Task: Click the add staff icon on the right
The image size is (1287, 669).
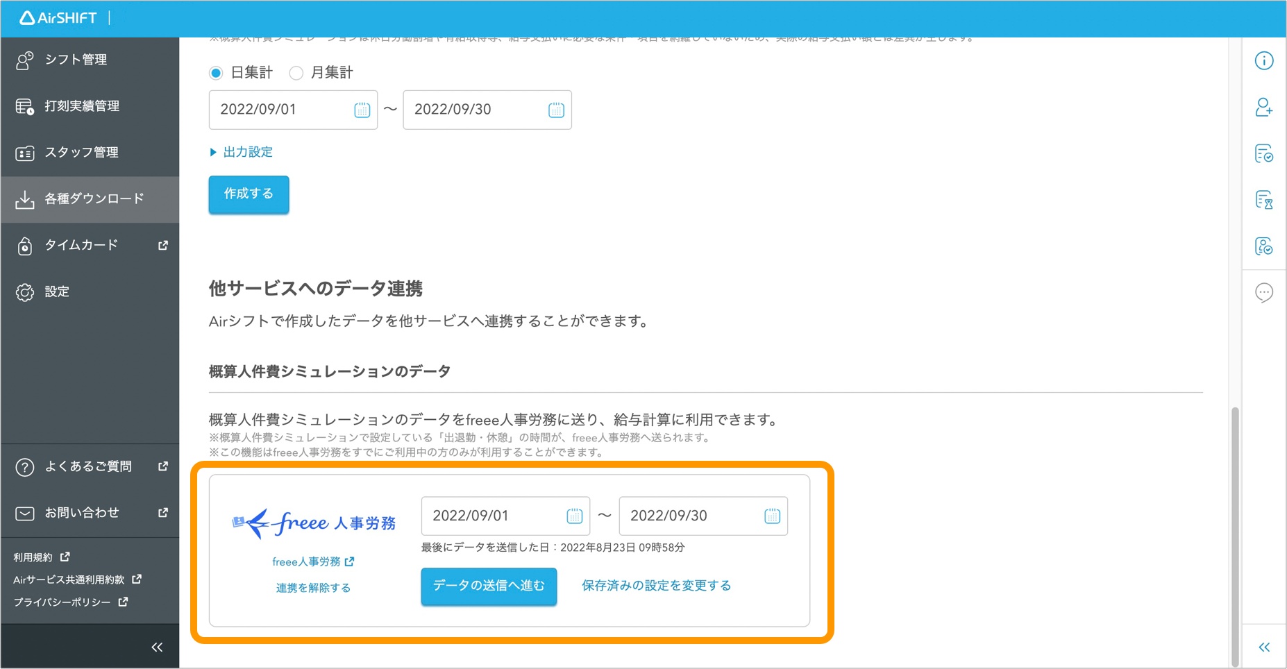Action: [x=1264, y=108]
